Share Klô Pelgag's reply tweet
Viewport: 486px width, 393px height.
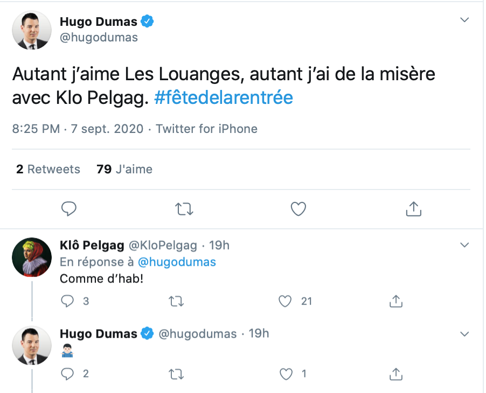point(396,301)
